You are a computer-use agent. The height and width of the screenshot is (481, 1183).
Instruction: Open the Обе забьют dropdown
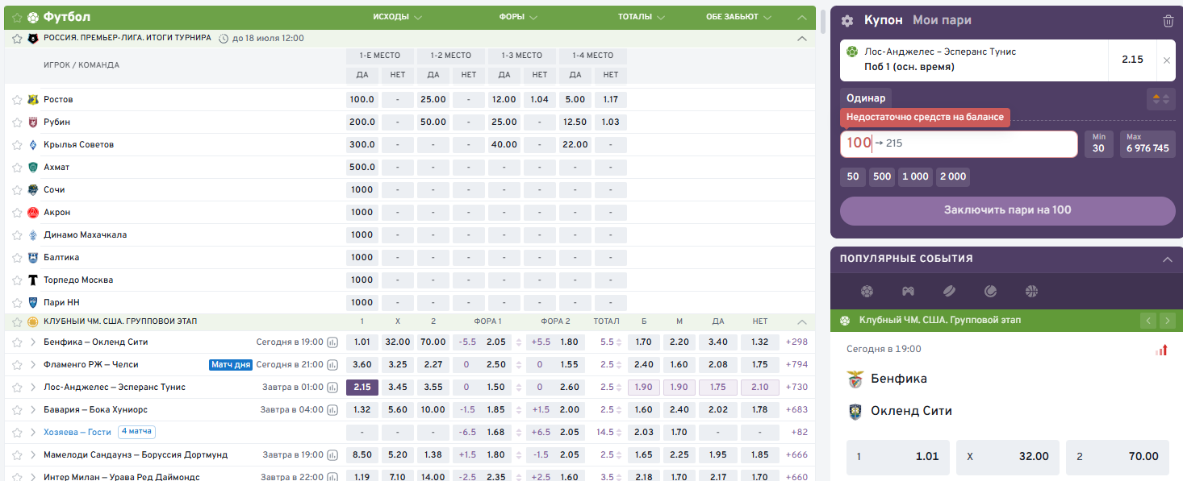738,17
